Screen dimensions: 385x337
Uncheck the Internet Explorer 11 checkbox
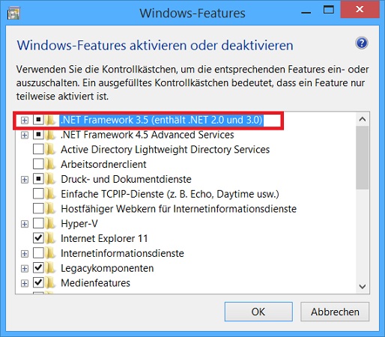[38, 238]
